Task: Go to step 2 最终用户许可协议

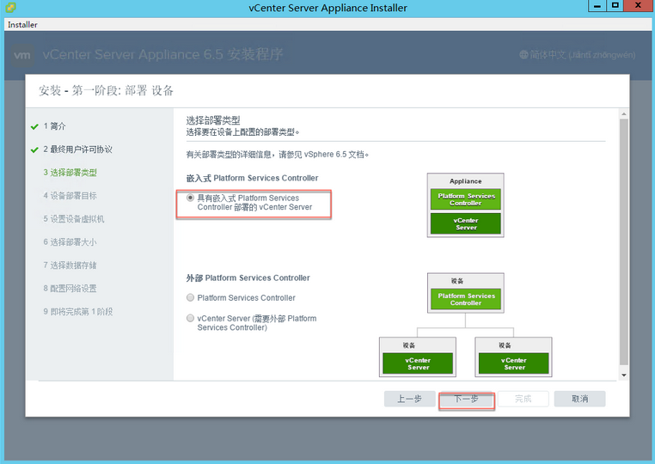Action: [x=77, y=150]
